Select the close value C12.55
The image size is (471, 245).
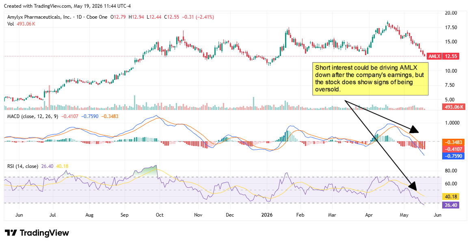click(x=171, y=17)
